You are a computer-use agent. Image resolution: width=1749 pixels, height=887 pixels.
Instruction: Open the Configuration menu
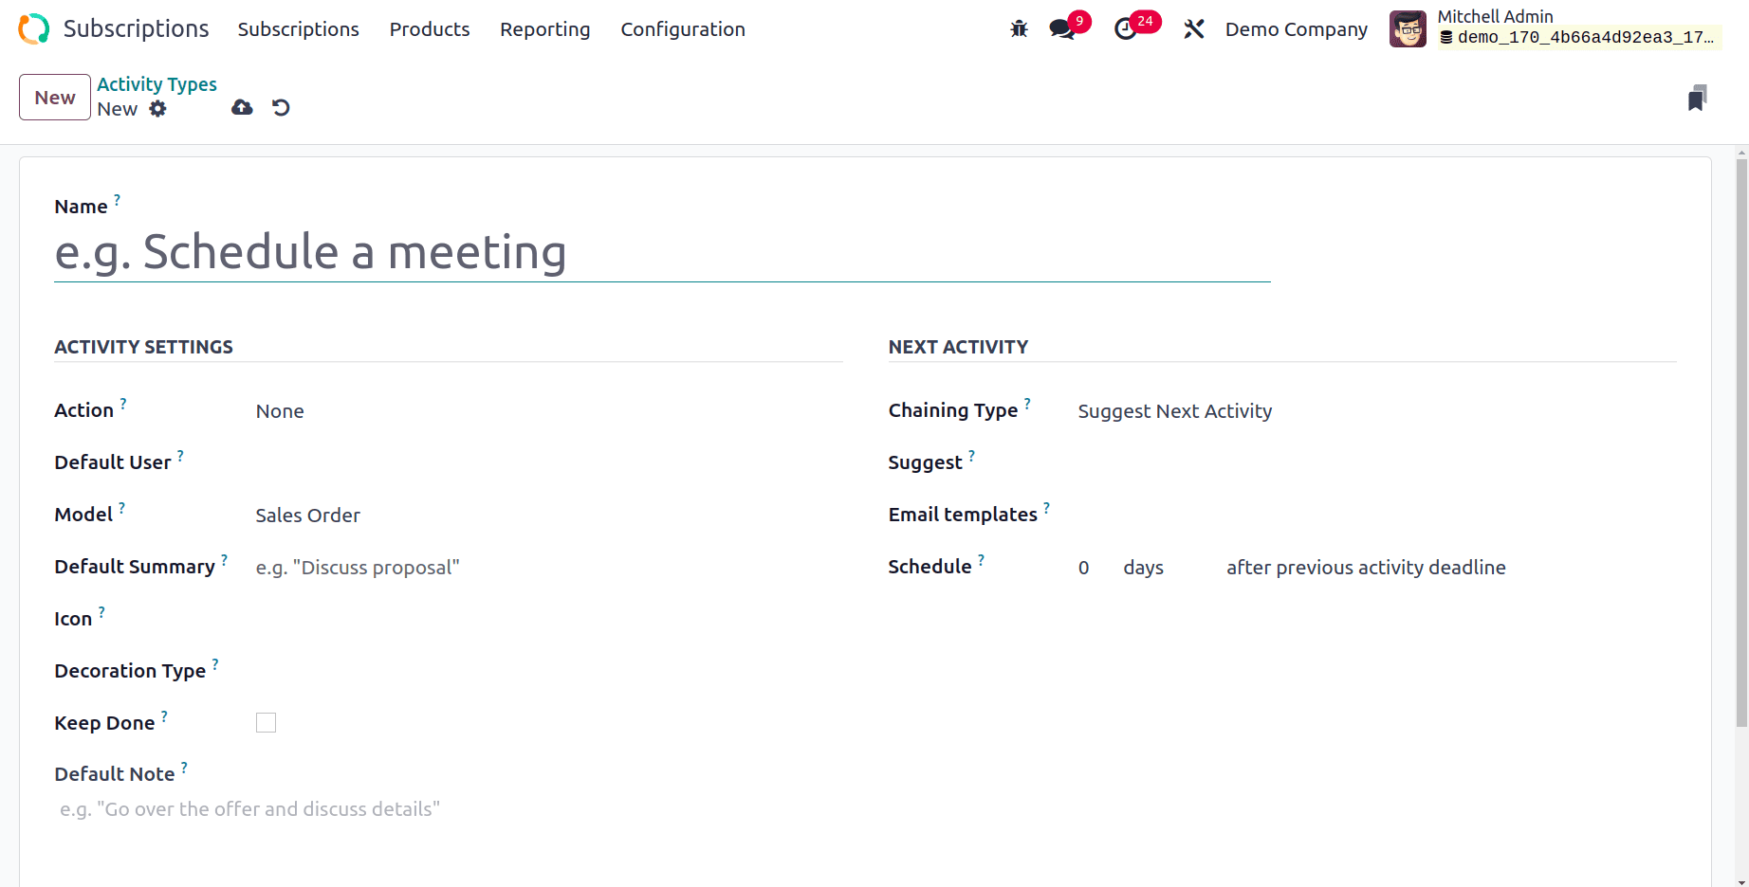tap(683, 29)
